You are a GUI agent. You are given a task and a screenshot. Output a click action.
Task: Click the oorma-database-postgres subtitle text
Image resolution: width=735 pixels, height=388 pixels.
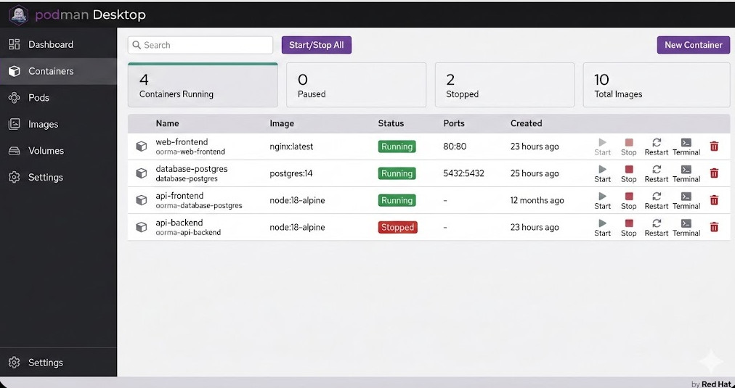click(x=199, y=205)
